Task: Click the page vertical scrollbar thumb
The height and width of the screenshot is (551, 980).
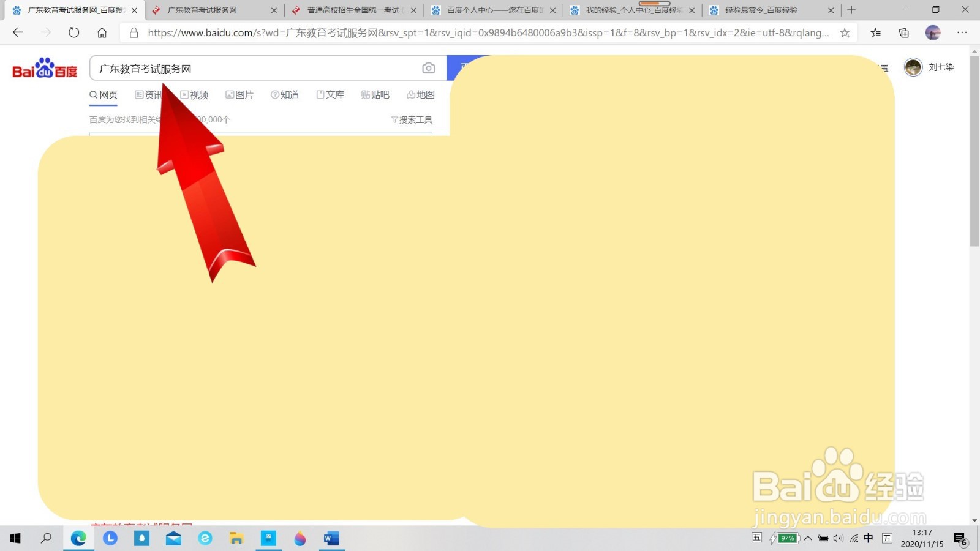Action: tap(974, 152)
